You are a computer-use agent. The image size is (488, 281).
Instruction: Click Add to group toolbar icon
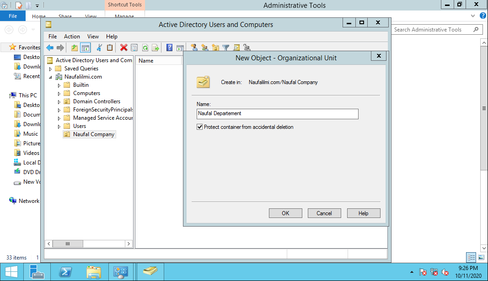[x=247, y=48]
